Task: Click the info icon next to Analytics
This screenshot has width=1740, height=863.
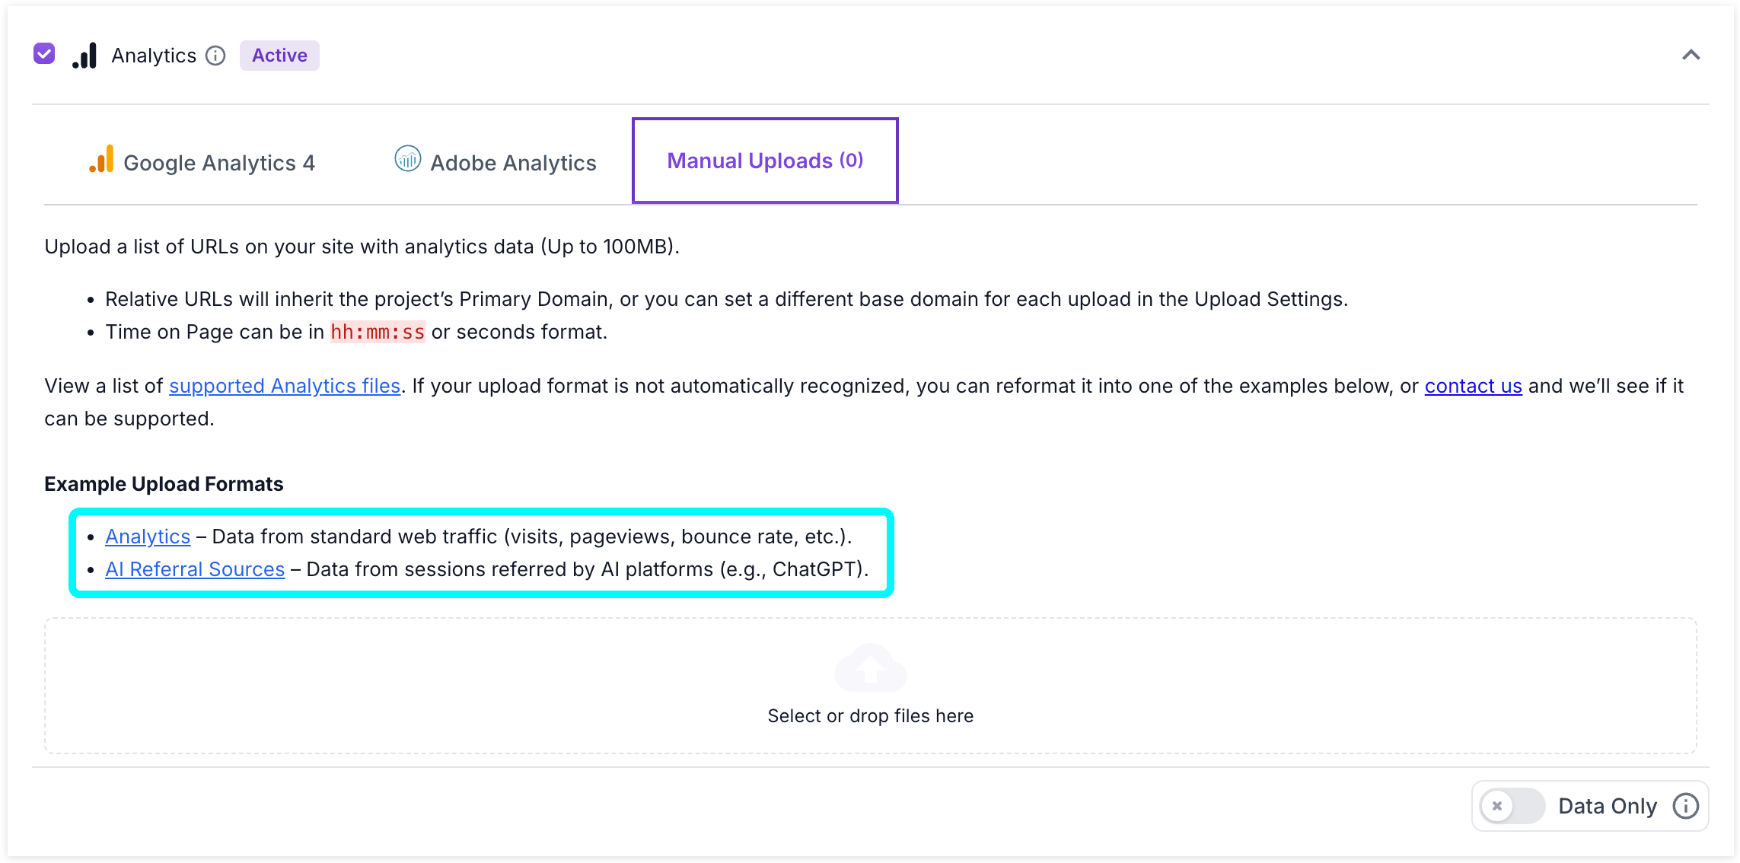Action: click(216, 55)
